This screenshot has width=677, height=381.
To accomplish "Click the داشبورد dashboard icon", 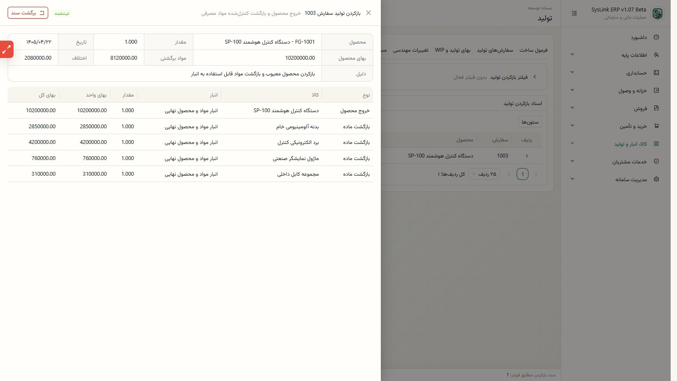I will (656, 37).
